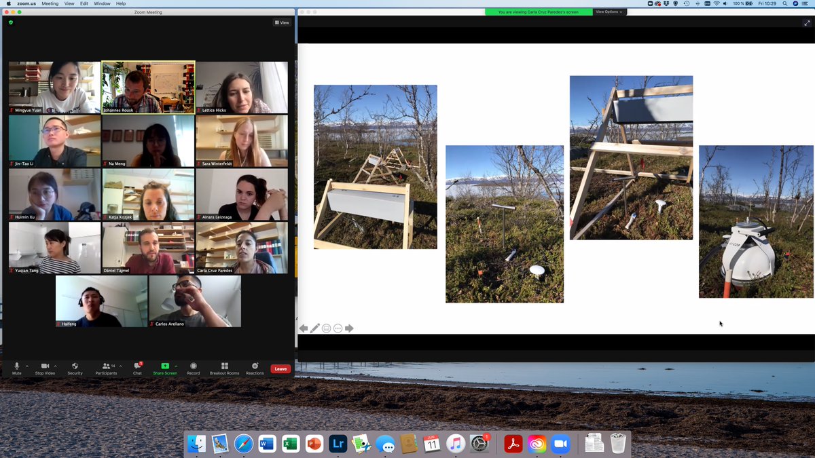Open the Trash in the Dock
Image resolution: width=815 pixels, height=458 pixels.
click(x=617, y=443)
